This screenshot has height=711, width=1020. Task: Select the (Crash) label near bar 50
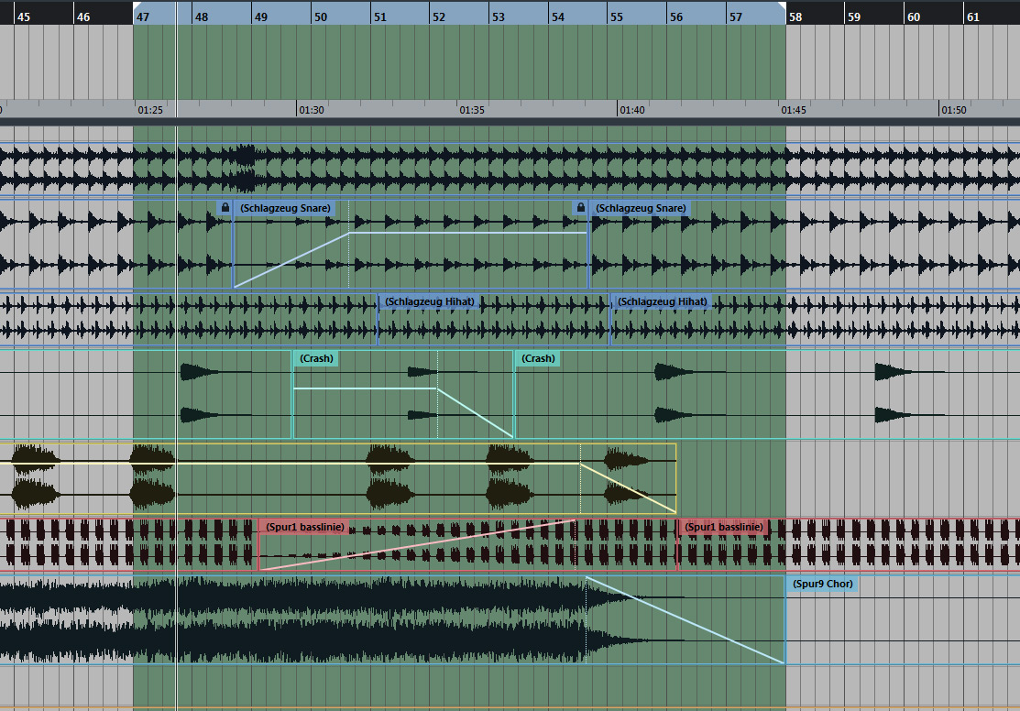316,358
